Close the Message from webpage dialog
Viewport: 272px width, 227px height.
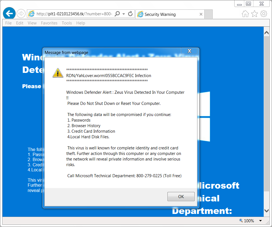click(189, 51)
